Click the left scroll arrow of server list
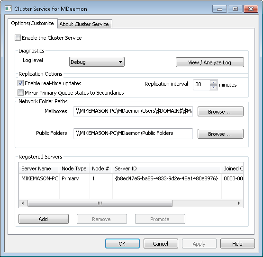This screenshot has width=263, height=257. point(23,203)
